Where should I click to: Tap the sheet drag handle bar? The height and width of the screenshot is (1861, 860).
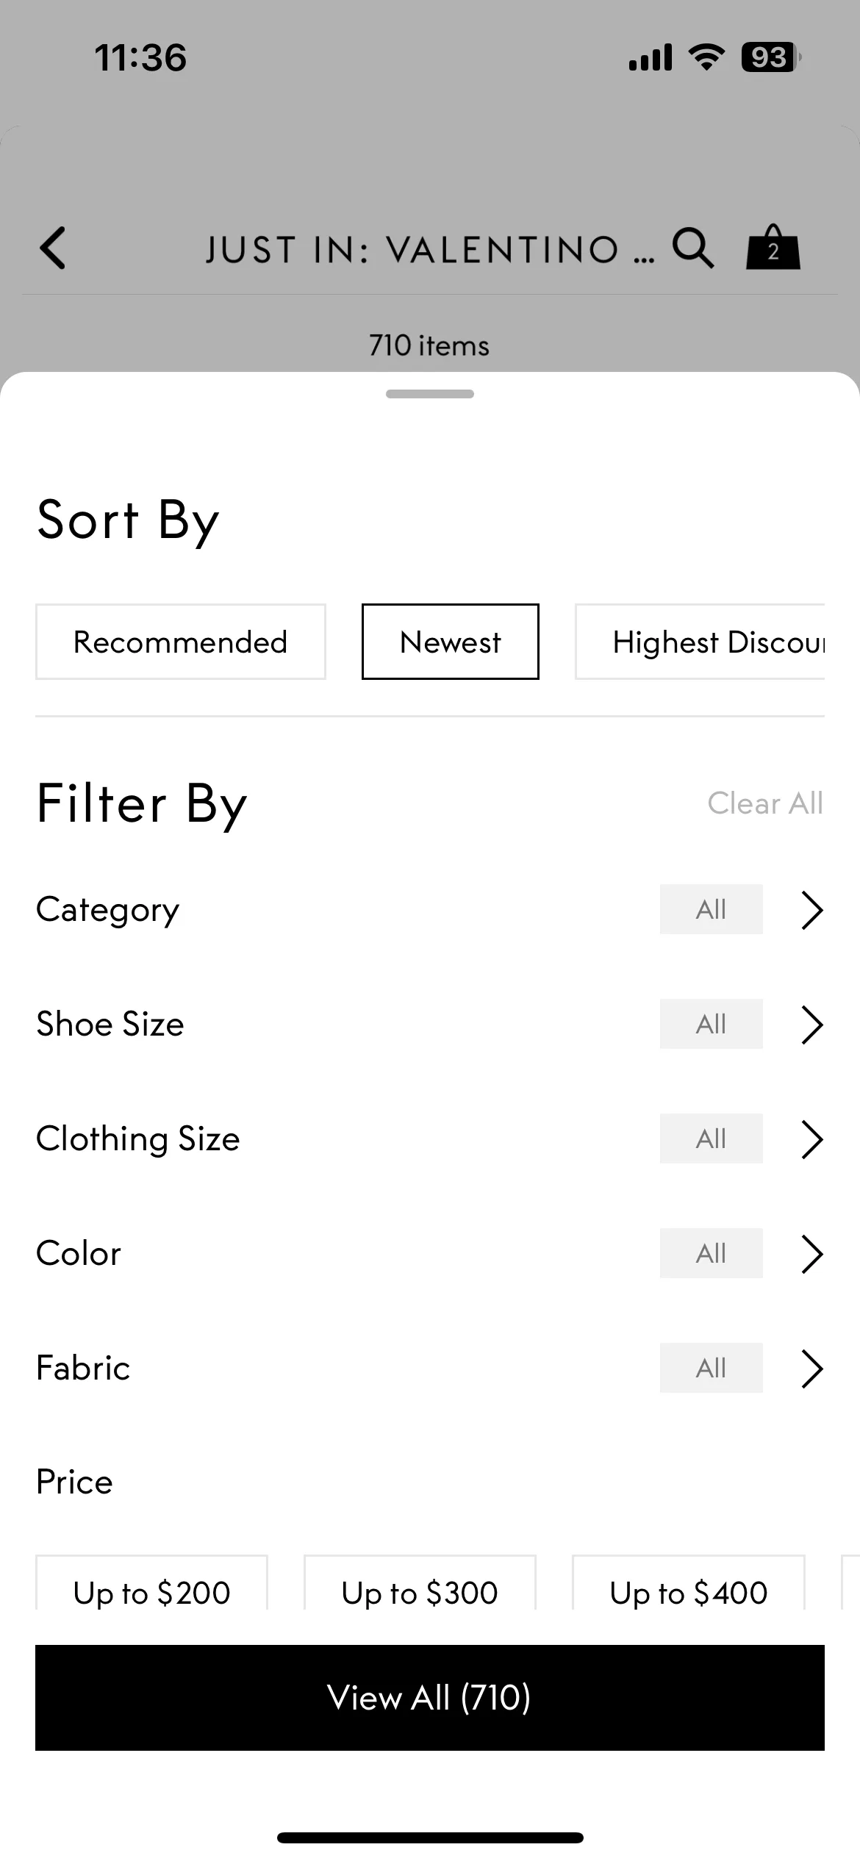[430, 394]
